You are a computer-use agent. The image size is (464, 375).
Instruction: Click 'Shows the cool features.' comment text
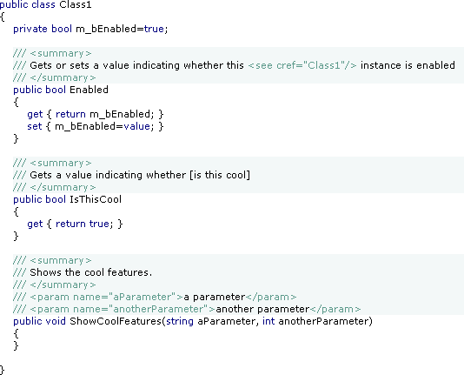point(91,272)
